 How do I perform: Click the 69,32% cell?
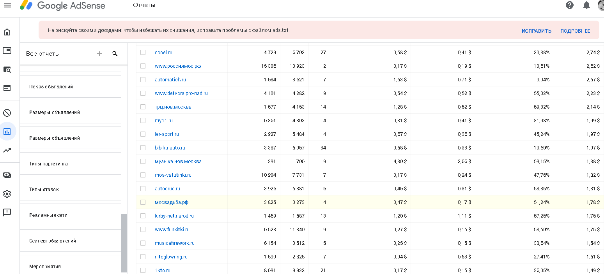542,107
